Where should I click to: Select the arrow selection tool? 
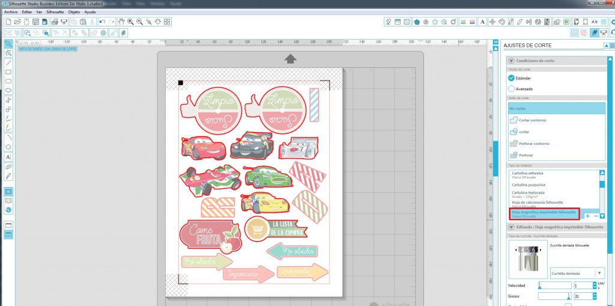click(8, 43)
